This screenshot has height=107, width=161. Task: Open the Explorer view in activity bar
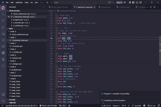click(3, 8)
